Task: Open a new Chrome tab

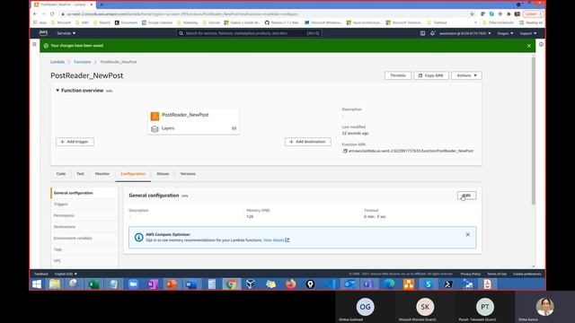Action: (x=102, y=4)
